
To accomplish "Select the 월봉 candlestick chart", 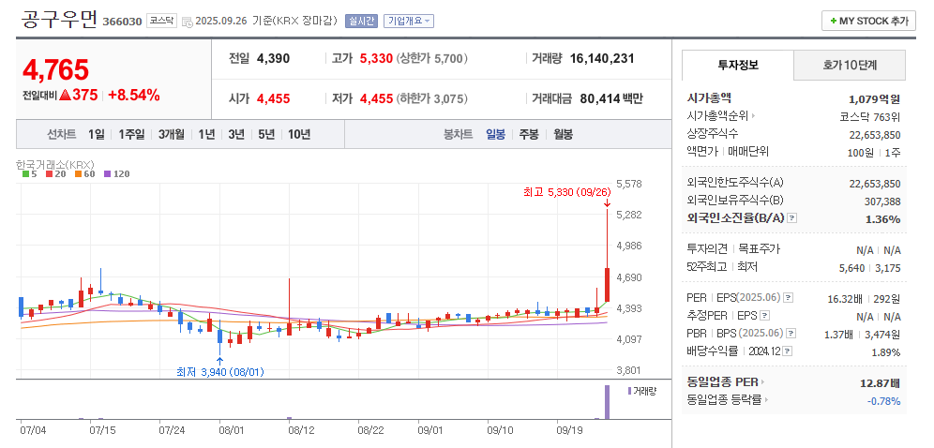I will [563, 134].
